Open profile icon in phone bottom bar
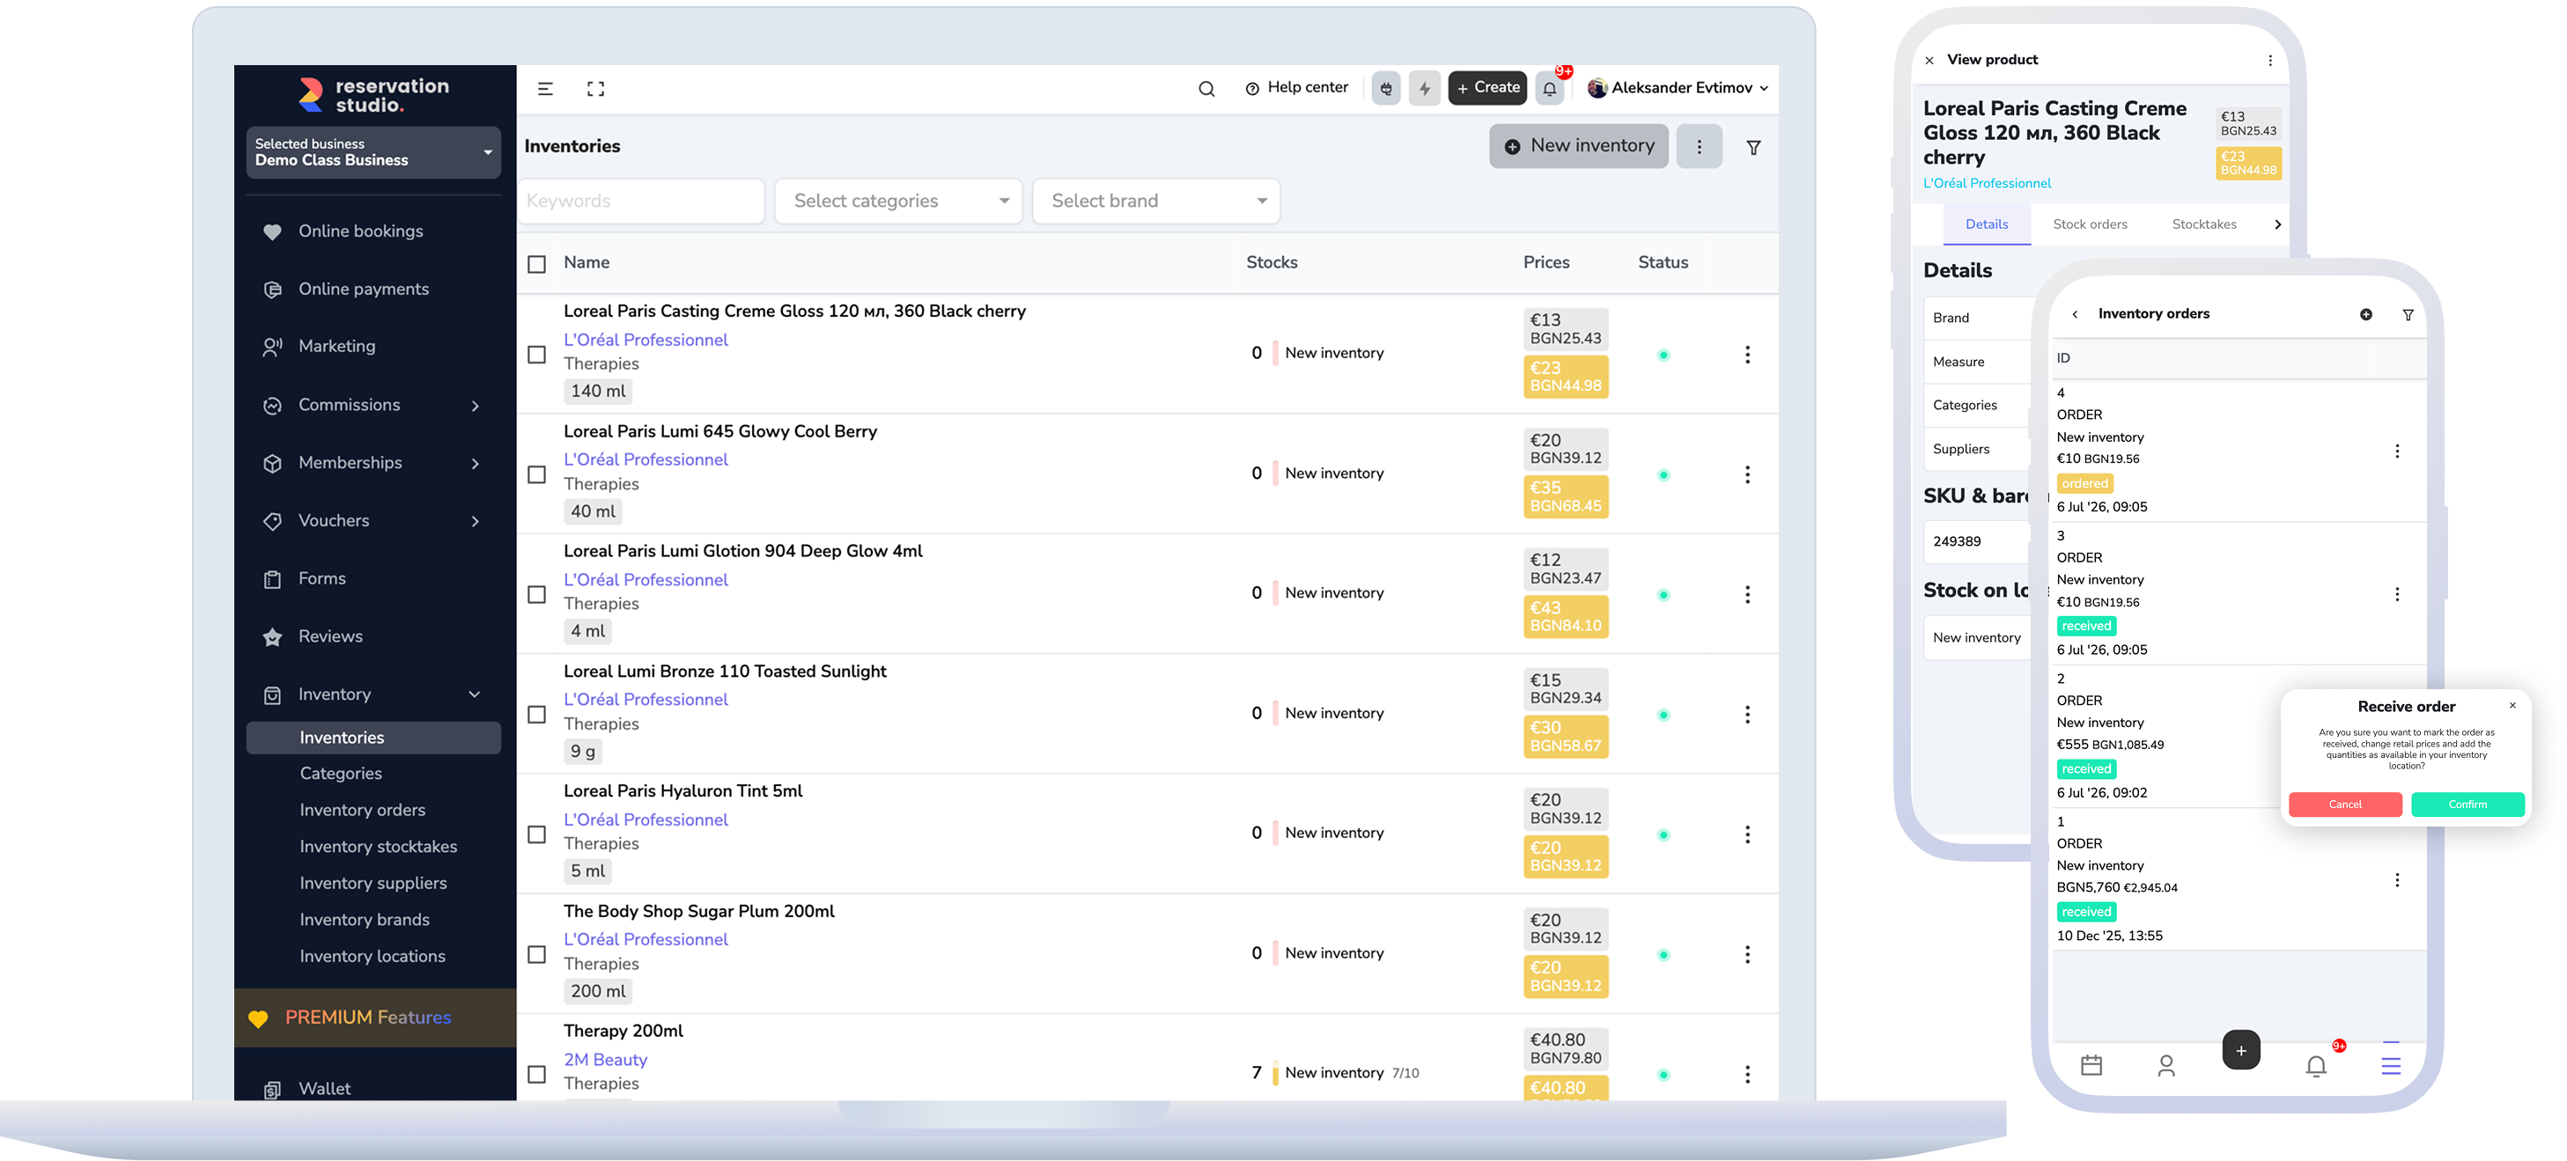The height and width of the screenshot is (1161, 2567). pos(2166,1065)
